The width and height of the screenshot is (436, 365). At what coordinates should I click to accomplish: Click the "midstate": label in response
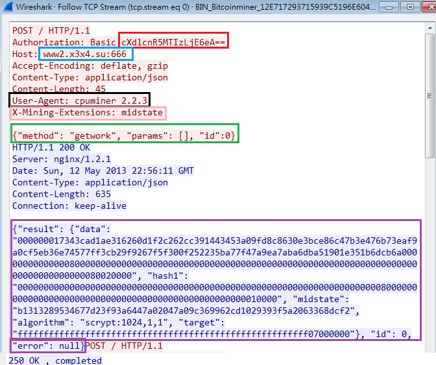(x=321, y=299)
